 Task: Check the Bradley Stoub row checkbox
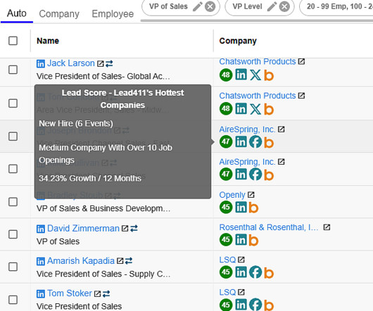tap(13, 202)
